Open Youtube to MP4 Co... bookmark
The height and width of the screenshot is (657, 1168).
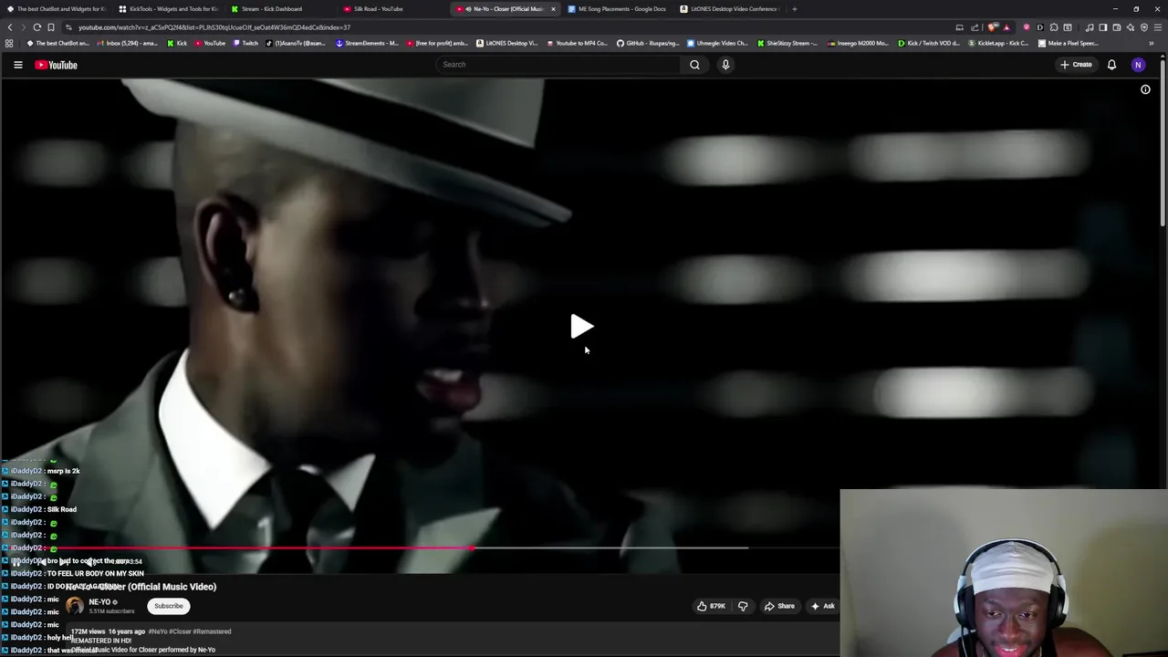pyautogui.click(x=577, y=43)
